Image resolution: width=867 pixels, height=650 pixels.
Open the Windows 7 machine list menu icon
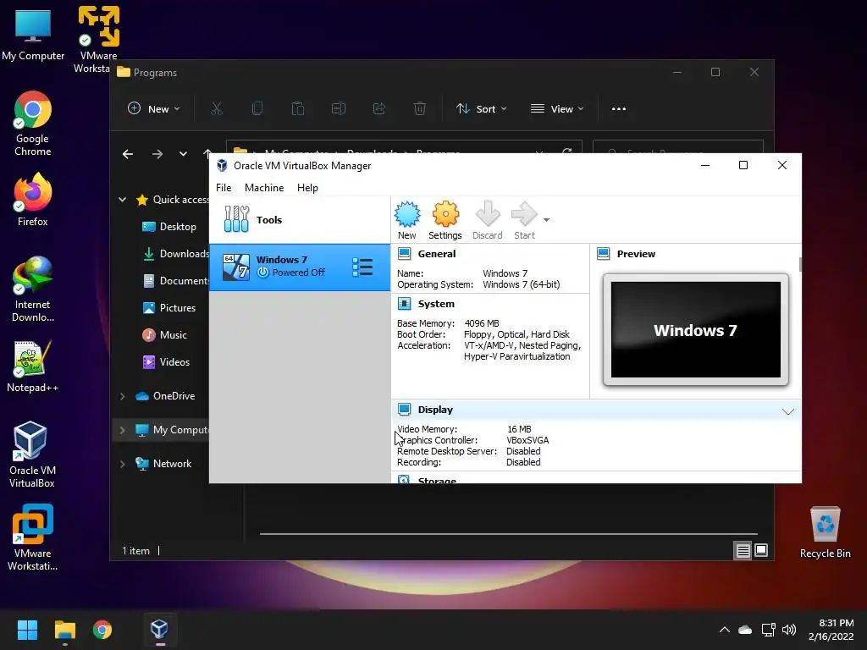[362, 267]
